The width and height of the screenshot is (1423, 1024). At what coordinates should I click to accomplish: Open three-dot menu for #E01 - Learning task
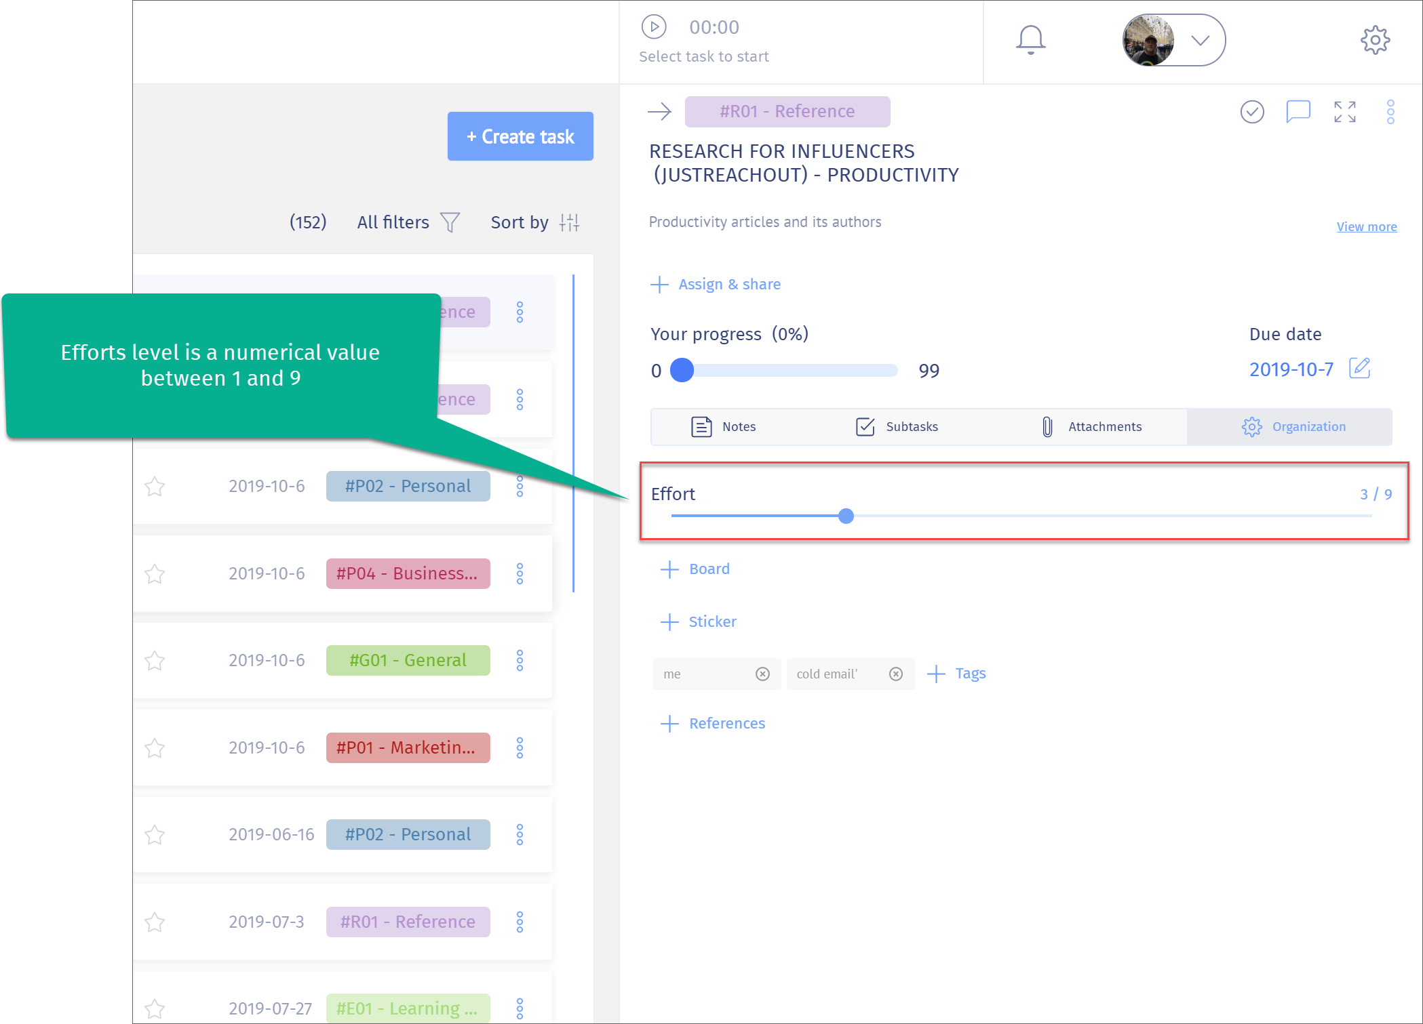[x=520, y=1008]
